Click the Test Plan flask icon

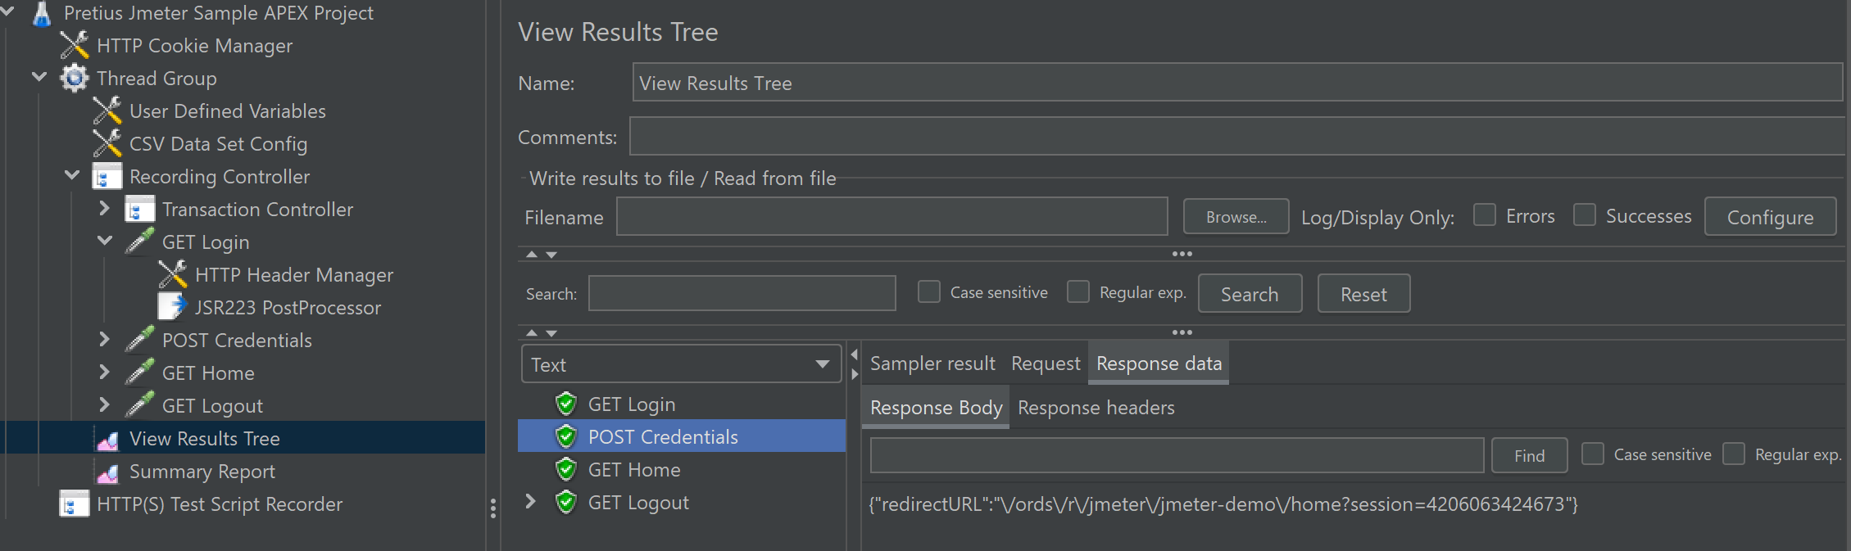tap(42, 14)
